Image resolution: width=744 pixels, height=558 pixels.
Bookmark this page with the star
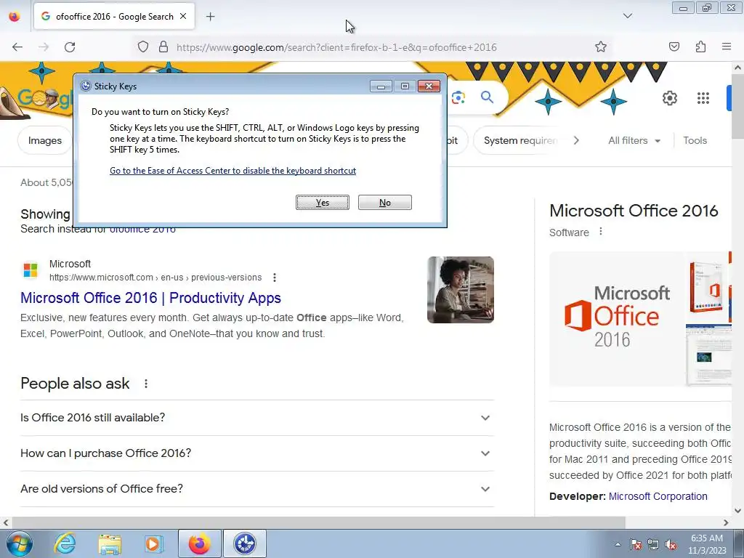(x=601, y=46)
